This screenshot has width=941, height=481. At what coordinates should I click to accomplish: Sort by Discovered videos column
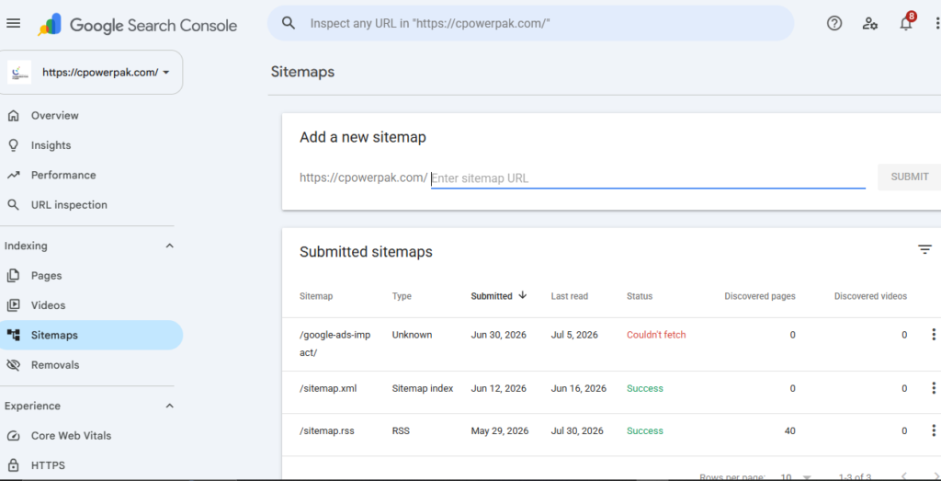(870, 296)
